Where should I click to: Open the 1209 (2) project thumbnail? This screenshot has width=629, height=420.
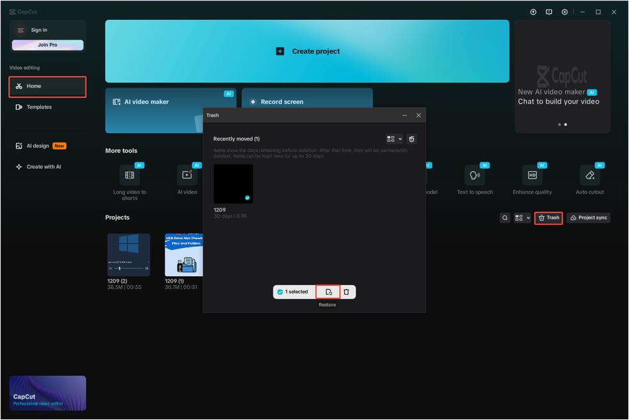pyautogui.click(x=129, y=254)
